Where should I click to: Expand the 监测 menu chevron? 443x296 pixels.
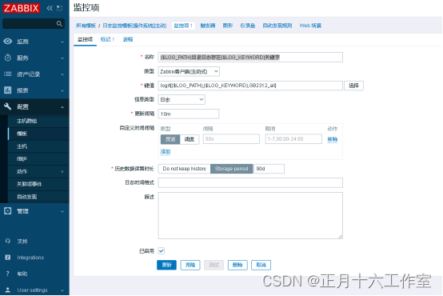click(62, 42)
